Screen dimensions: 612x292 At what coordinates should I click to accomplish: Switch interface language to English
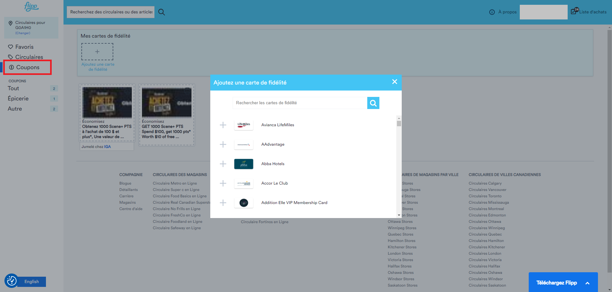31,281
